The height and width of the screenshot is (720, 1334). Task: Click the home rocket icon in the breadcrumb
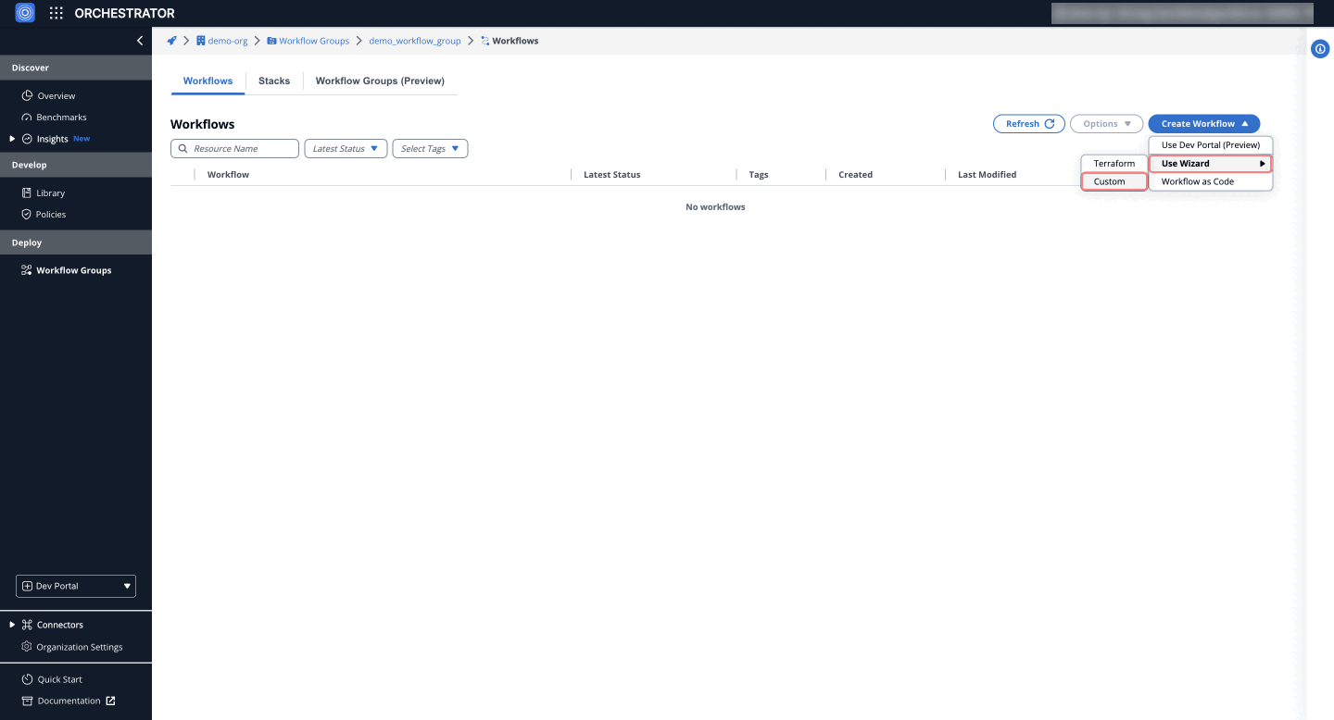[x=170, y=41]
